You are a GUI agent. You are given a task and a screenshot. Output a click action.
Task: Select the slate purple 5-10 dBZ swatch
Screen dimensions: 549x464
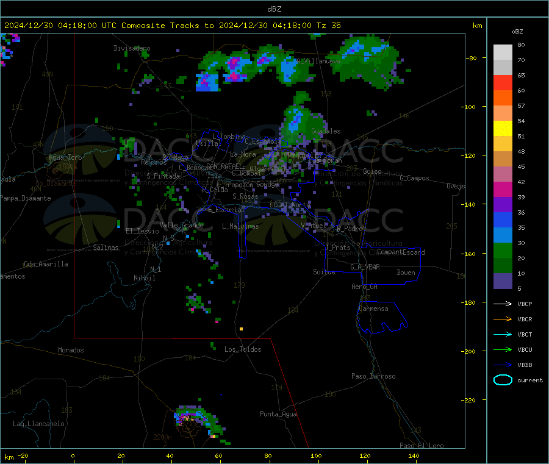[503, 280]
